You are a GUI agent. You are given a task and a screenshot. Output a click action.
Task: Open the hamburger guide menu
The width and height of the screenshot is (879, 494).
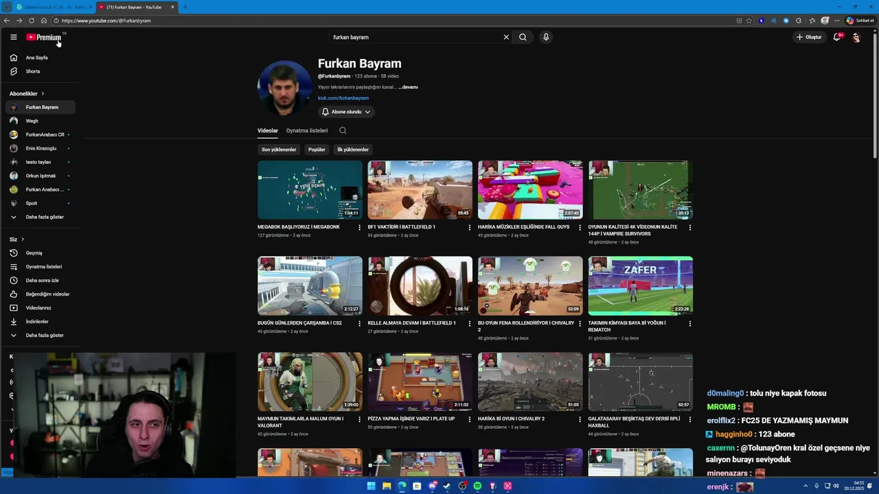[13, 37]
